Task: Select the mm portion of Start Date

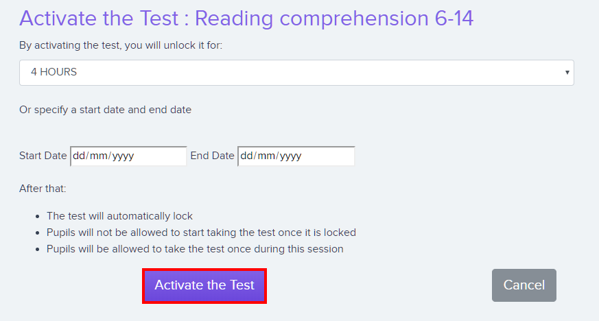Action: tap(98, 156)
